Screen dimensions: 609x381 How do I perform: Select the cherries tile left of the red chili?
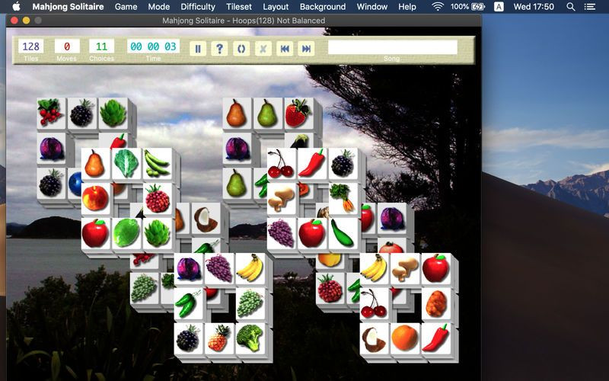tap(281, 164)
